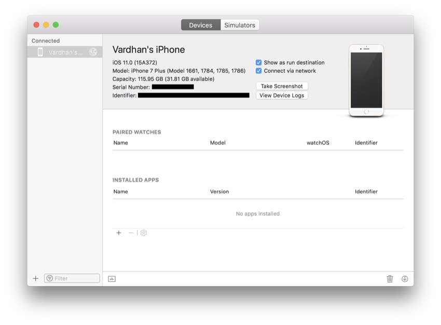Click the Vardhan's iPhone title
The height and width of the screenshot is (325, 441).
click(148, 49)
